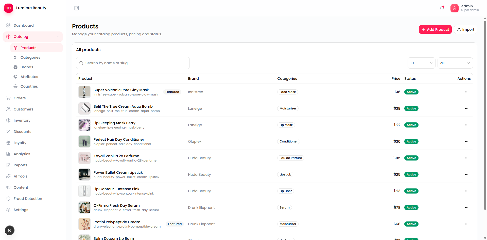Collapse the sidebar panel toggle icon
The width and height of the screenshot is (487, 240).
pyautogui.click(x=77, y=8)
